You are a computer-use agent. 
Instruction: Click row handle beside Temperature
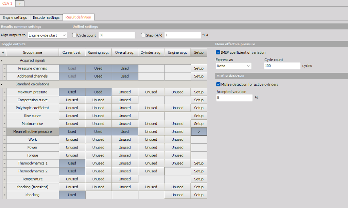pyautogui.click(x=5, y=179)
